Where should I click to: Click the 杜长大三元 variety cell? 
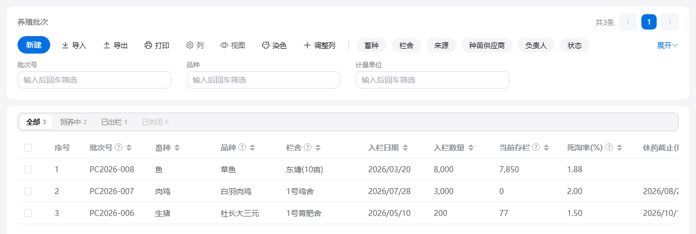(240, 213)
